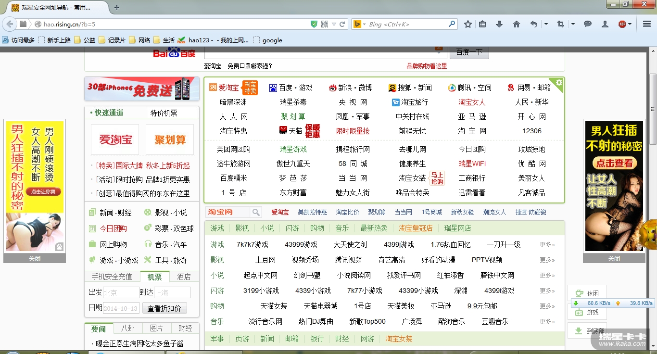Expand the undo arrow dropdown in toolbar
Viewport: 657px width, 354px height.
(546, 24)
